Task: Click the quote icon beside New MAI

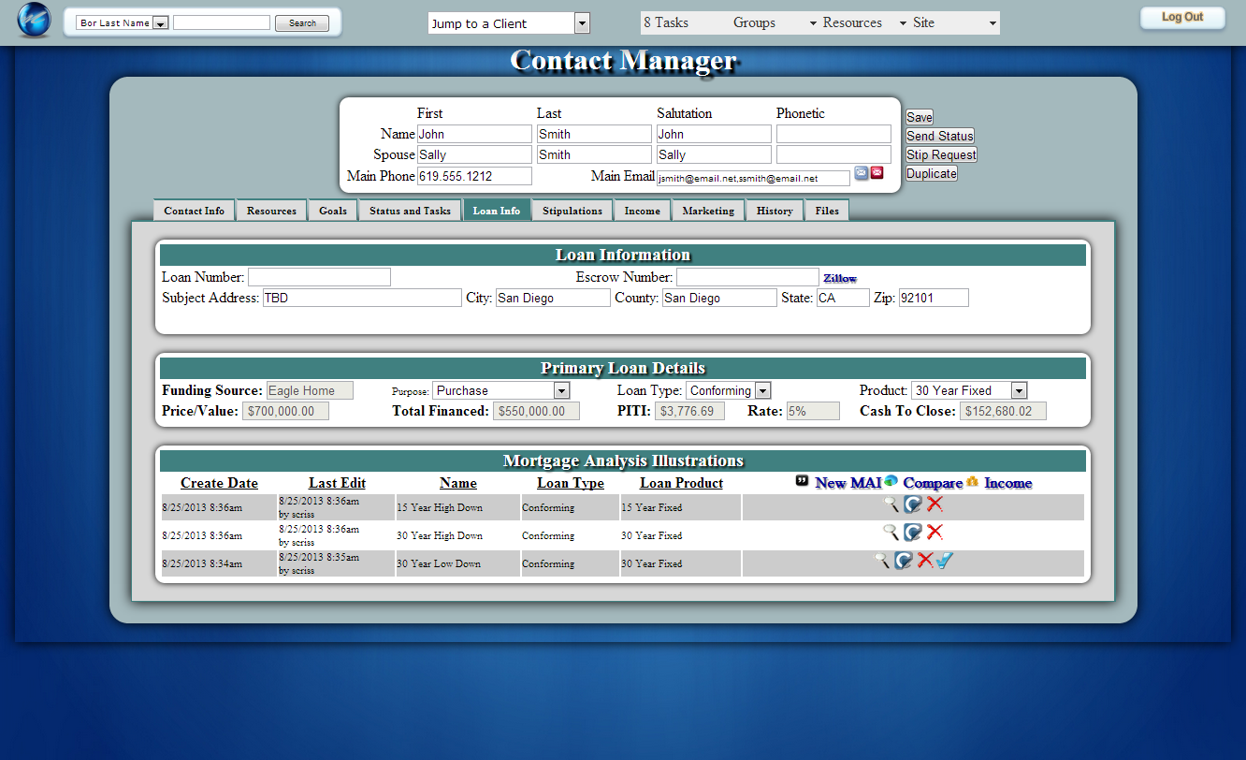Action: [x=803, y=481]
